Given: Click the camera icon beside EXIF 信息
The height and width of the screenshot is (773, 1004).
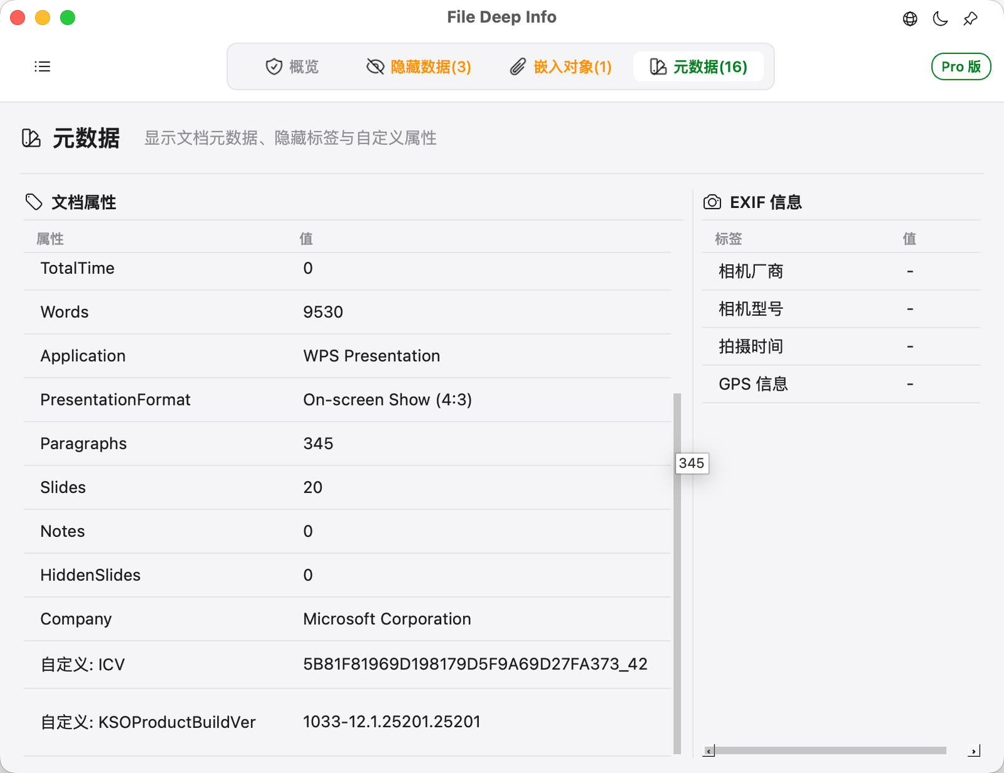Looking at the screenshot, I should (713, 202).
